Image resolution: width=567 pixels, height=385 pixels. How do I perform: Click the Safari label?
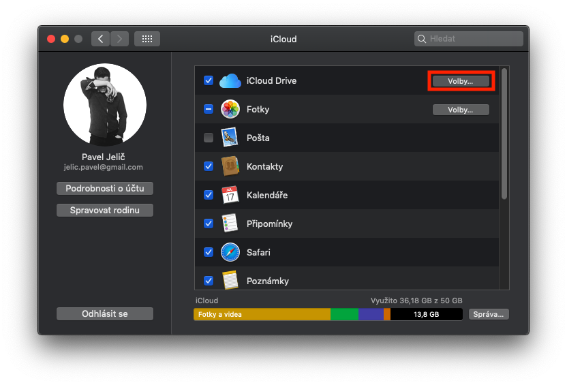tap(258, 252)
